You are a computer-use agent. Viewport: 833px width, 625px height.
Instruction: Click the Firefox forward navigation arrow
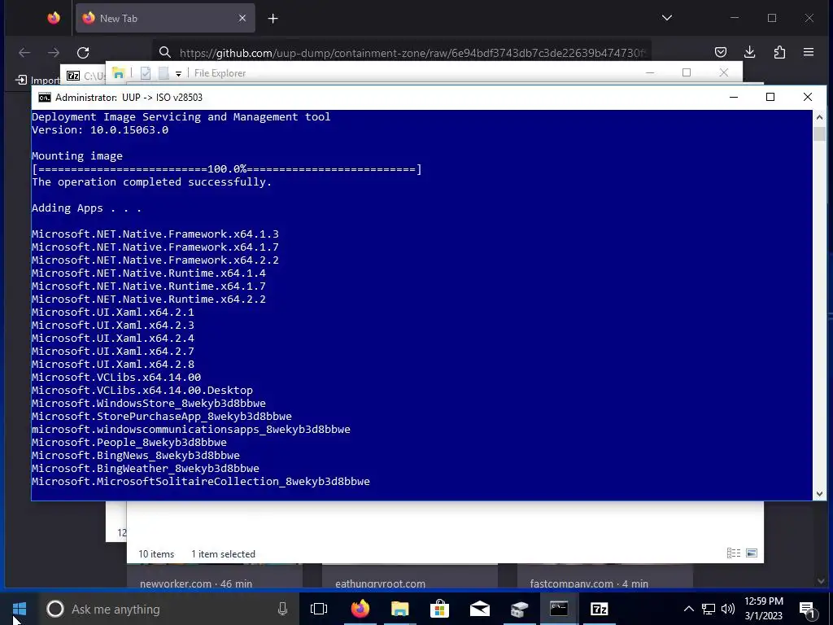(x=54, y=53)
